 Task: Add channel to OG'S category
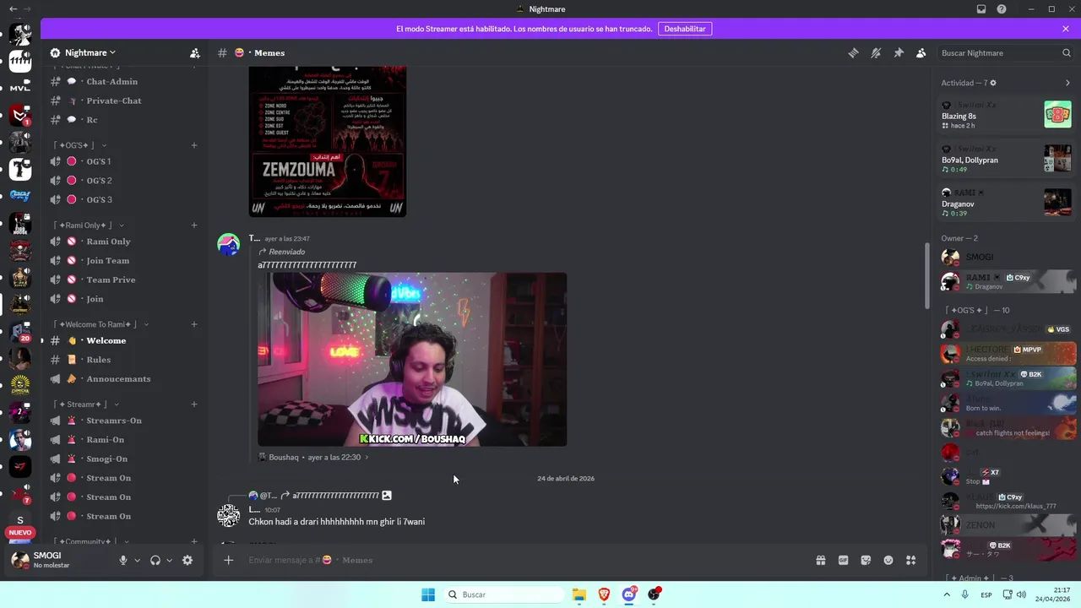(194, 145)
